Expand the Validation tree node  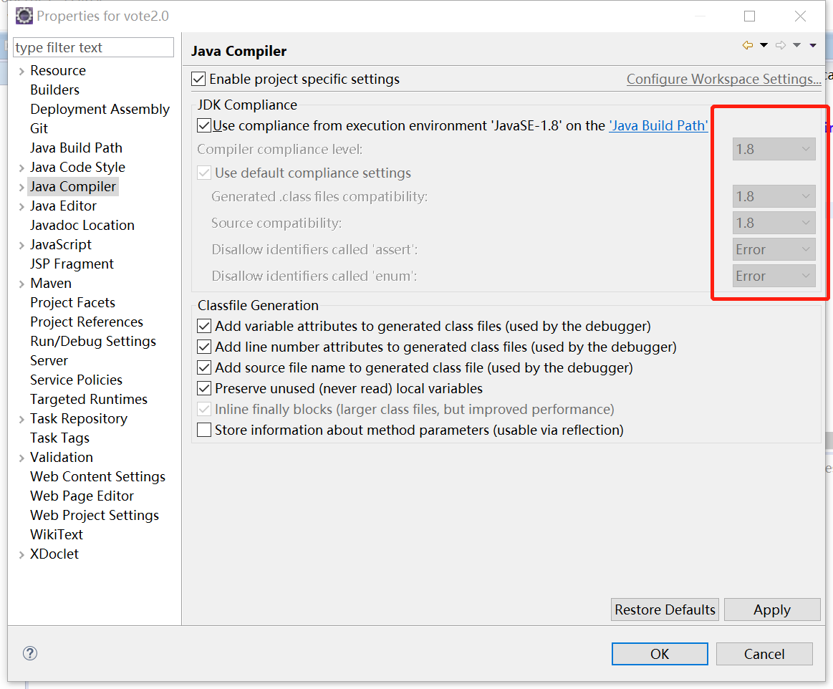coord(20,457)
